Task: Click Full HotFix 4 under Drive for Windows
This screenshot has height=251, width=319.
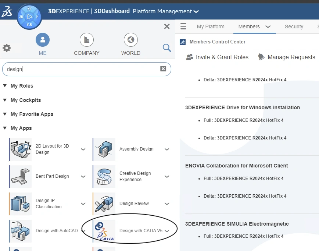Action: 244,120
